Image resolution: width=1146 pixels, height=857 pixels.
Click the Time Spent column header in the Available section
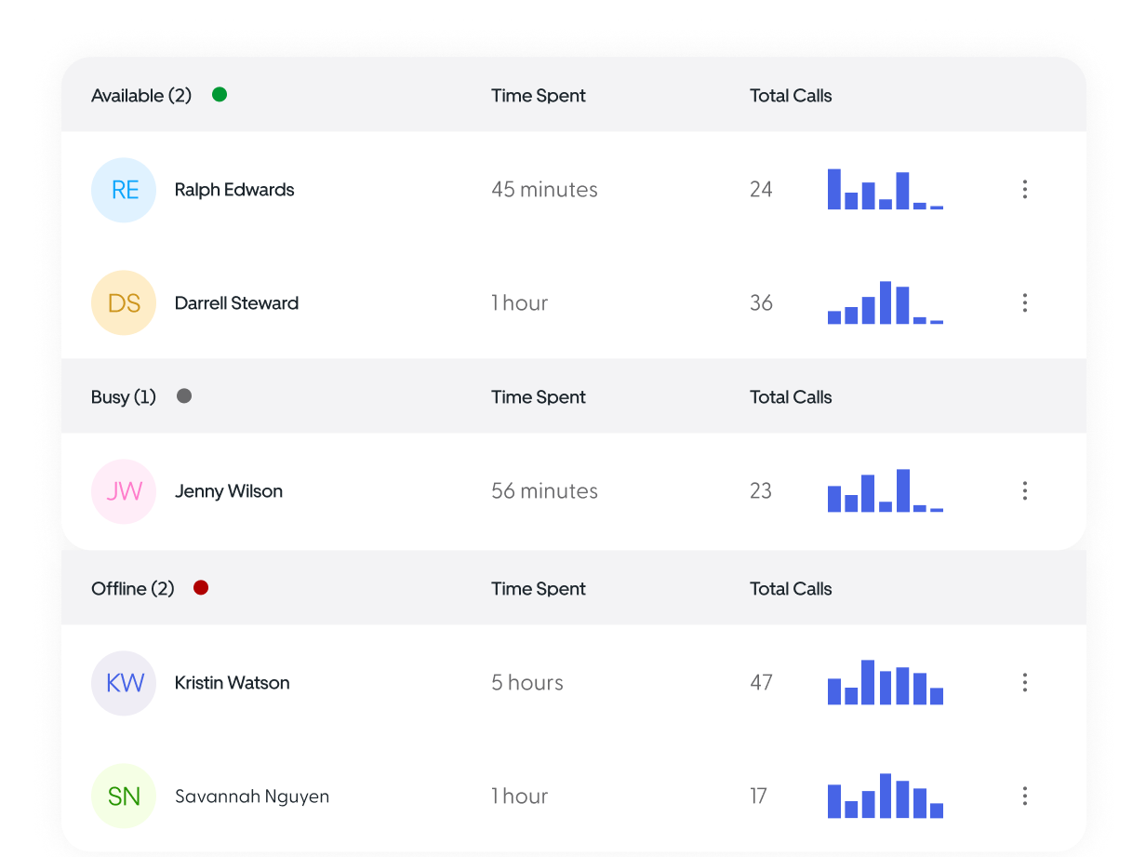tap(539, 96)
